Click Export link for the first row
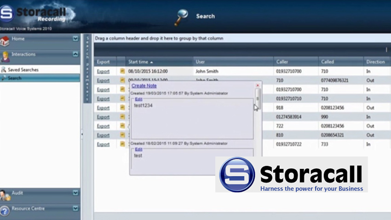Image resolution: width=391 pixels, height=220 pixels. click(103, 71)
